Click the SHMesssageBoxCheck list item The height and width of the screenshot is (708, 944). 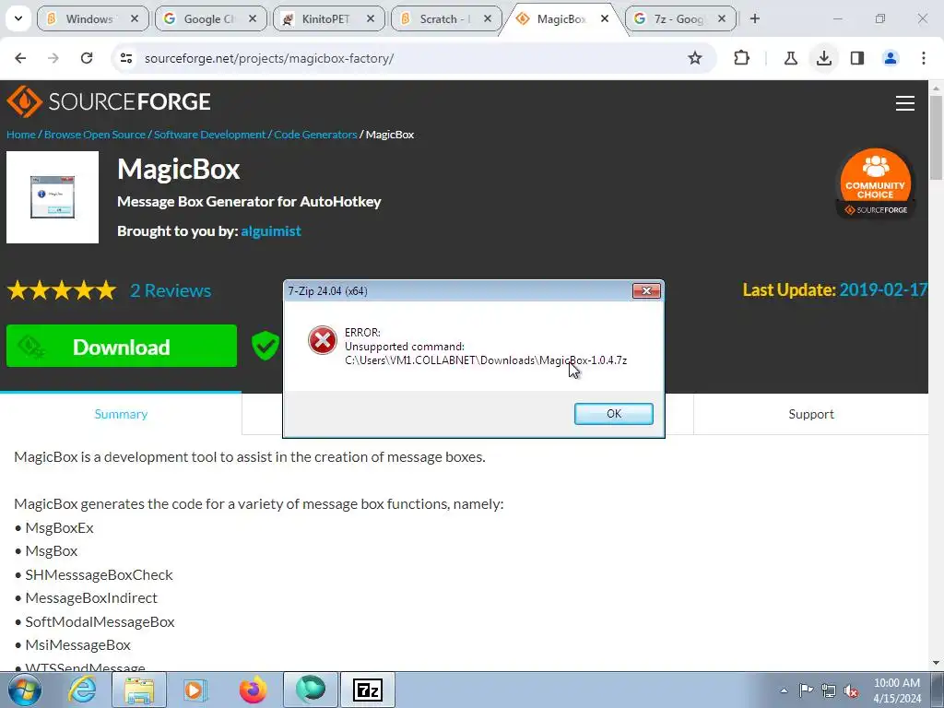click(x=99, y=575)
